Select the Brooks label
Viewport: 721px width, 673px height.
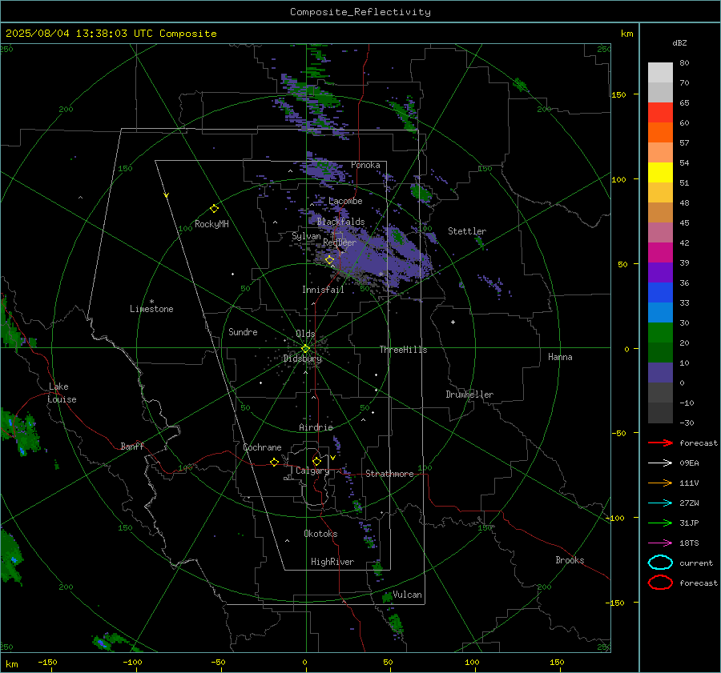(x=570, y=560)
